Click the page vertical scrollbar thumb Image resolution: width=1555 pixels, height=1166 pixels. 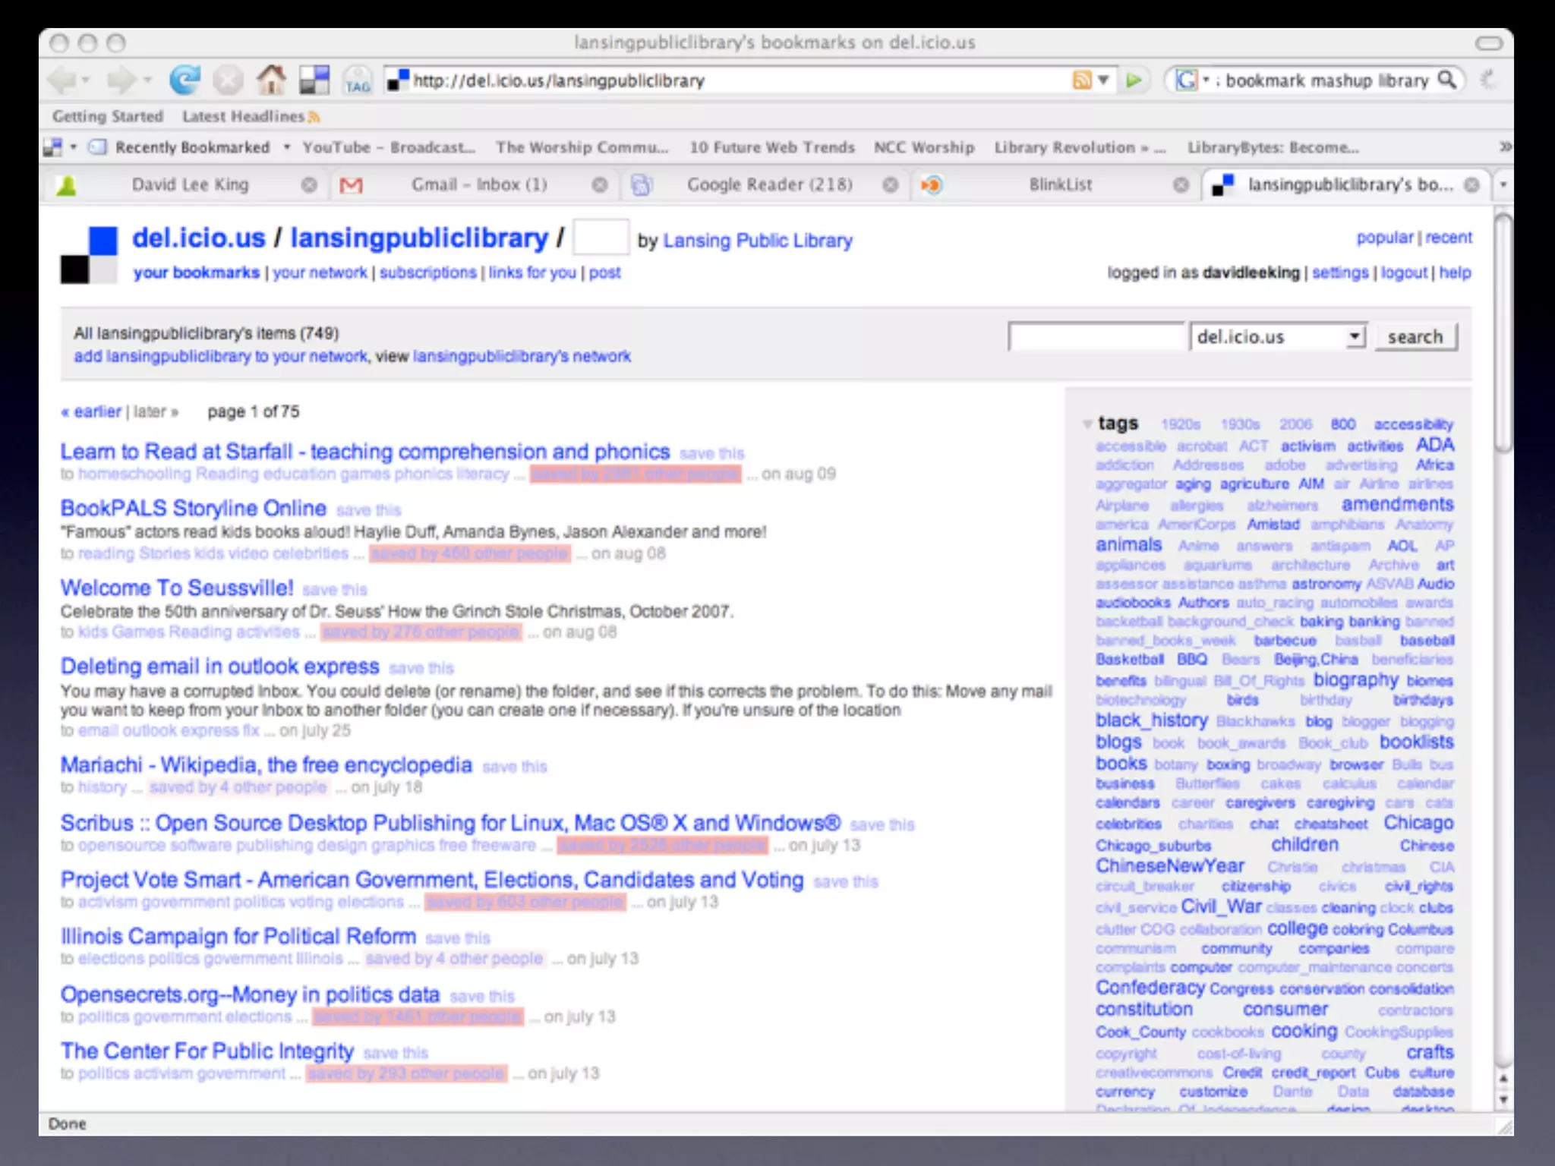click(1503, 334)
